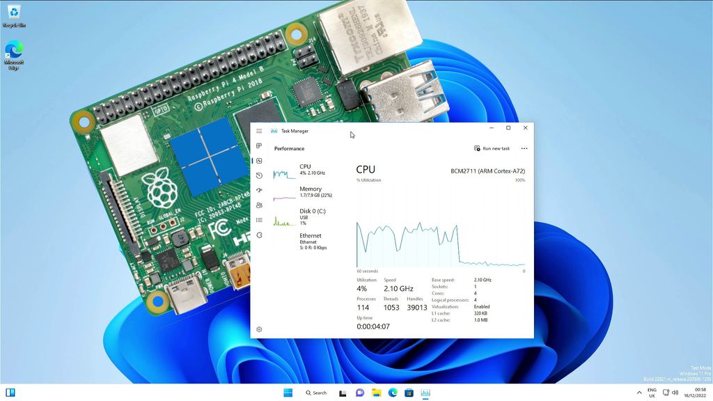Open Task Manager settings via gear icon
This screenshot has height=401, width=713.
[259, 329]
